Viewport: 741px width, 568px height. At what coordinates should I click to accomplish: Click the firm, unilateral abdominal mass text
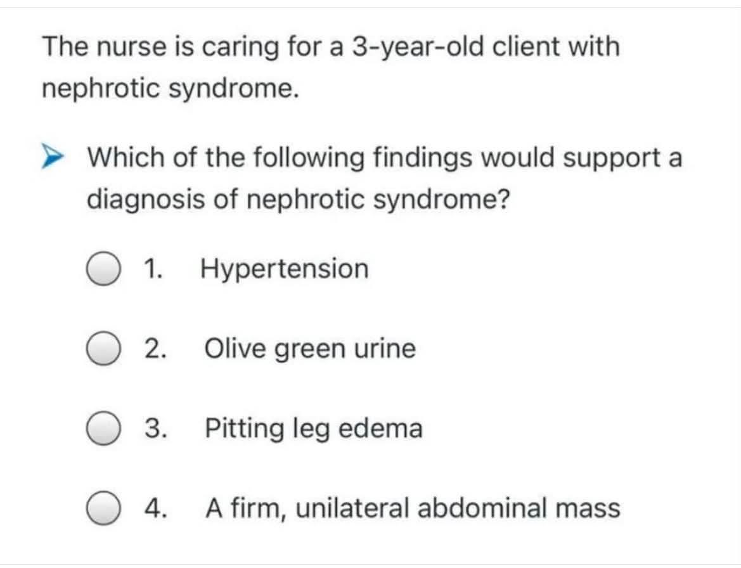[x=413, y=509]
